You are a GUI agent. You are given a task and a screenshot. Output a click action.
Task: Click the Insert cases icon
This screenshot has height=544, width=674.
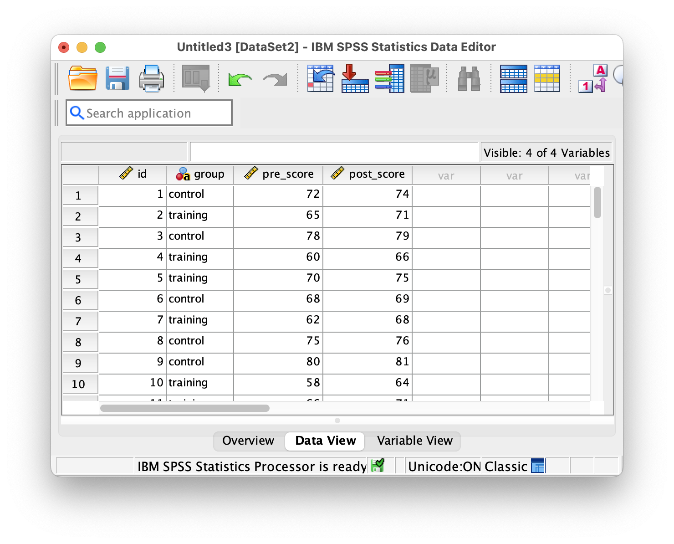(513, 78)
